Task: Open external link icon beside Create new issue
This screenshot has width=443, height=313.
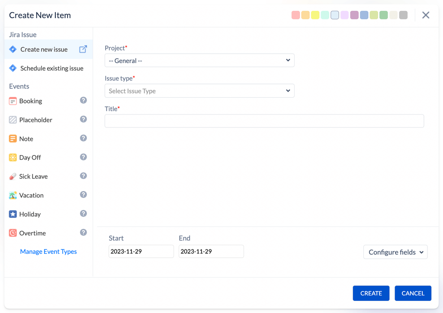Action: tap(83, 49)
